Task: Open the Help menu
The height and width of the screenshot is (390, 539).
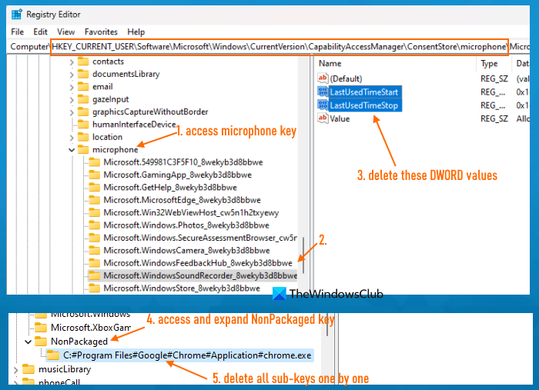Action: pyautogui.click(x=136, y=32)
